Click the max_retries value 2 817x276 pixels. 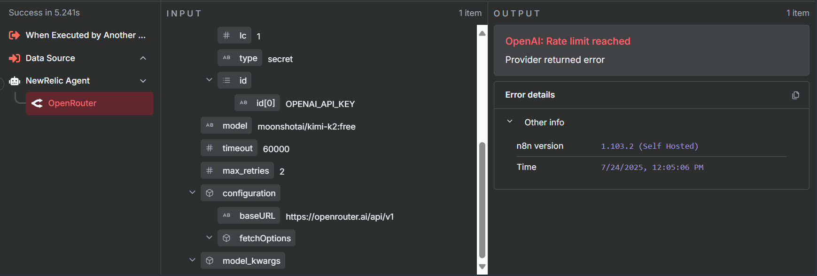[x=282, y=172]
